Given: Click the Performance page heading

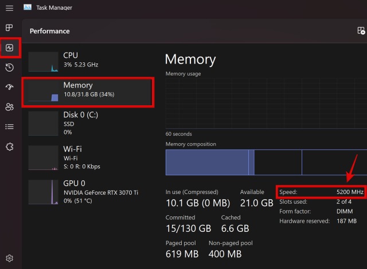Looking at the screenshot, I should point(50,31).
